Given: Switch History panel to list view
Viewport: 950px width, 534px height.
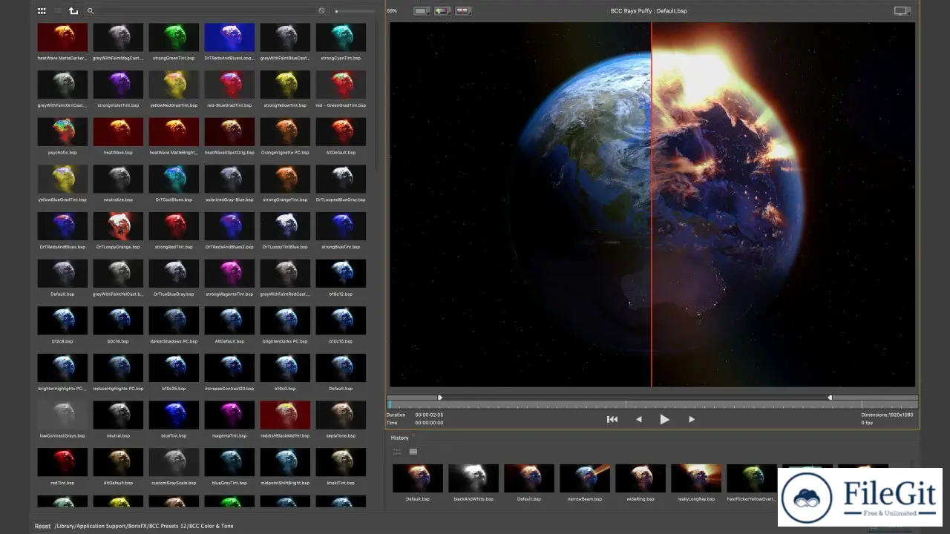Looking at the screenshot, I should (x=413, y=452).
